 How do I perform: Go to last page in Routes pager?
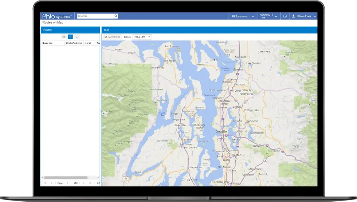tap(90, 183)
